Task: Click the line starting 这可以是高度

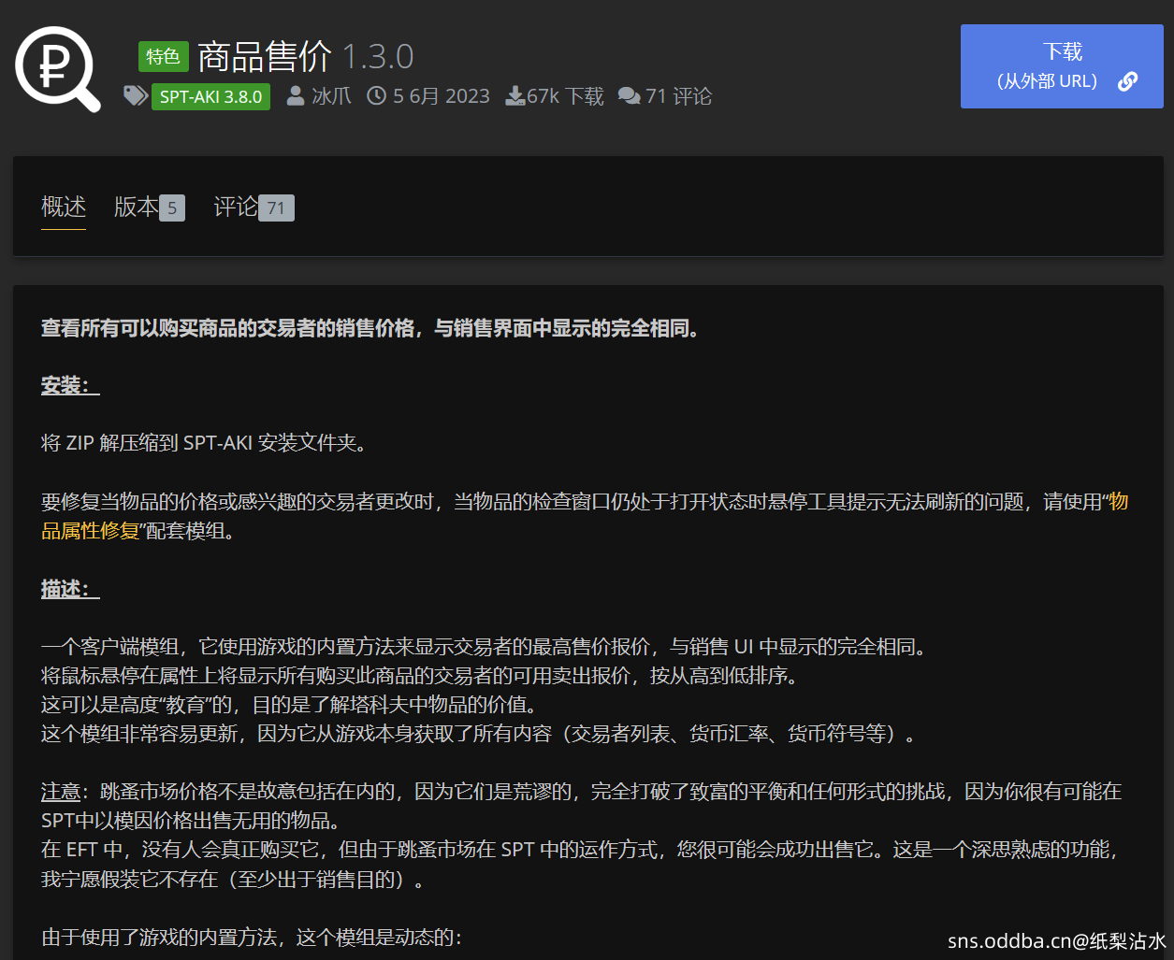Action: [289, 704]
